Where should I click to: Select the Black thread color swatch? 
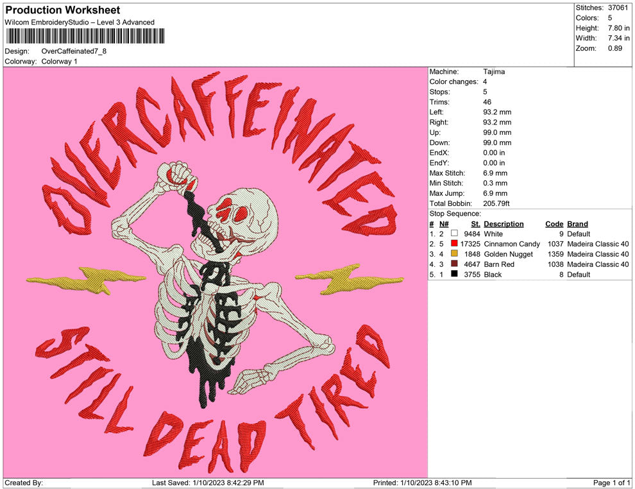454,275
